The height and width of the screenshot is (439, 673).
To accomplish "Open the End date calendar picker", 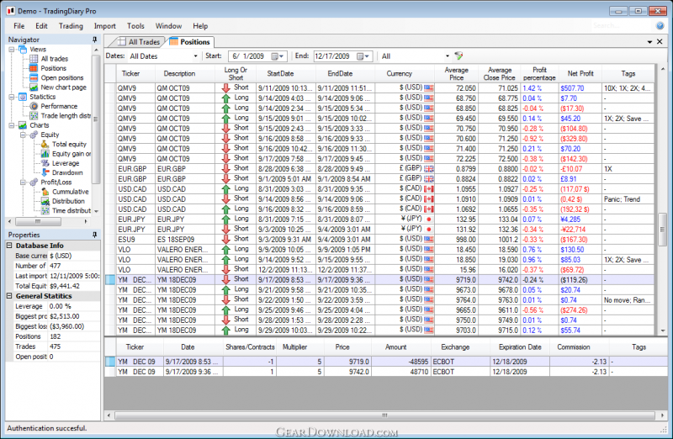I will 363,56.
